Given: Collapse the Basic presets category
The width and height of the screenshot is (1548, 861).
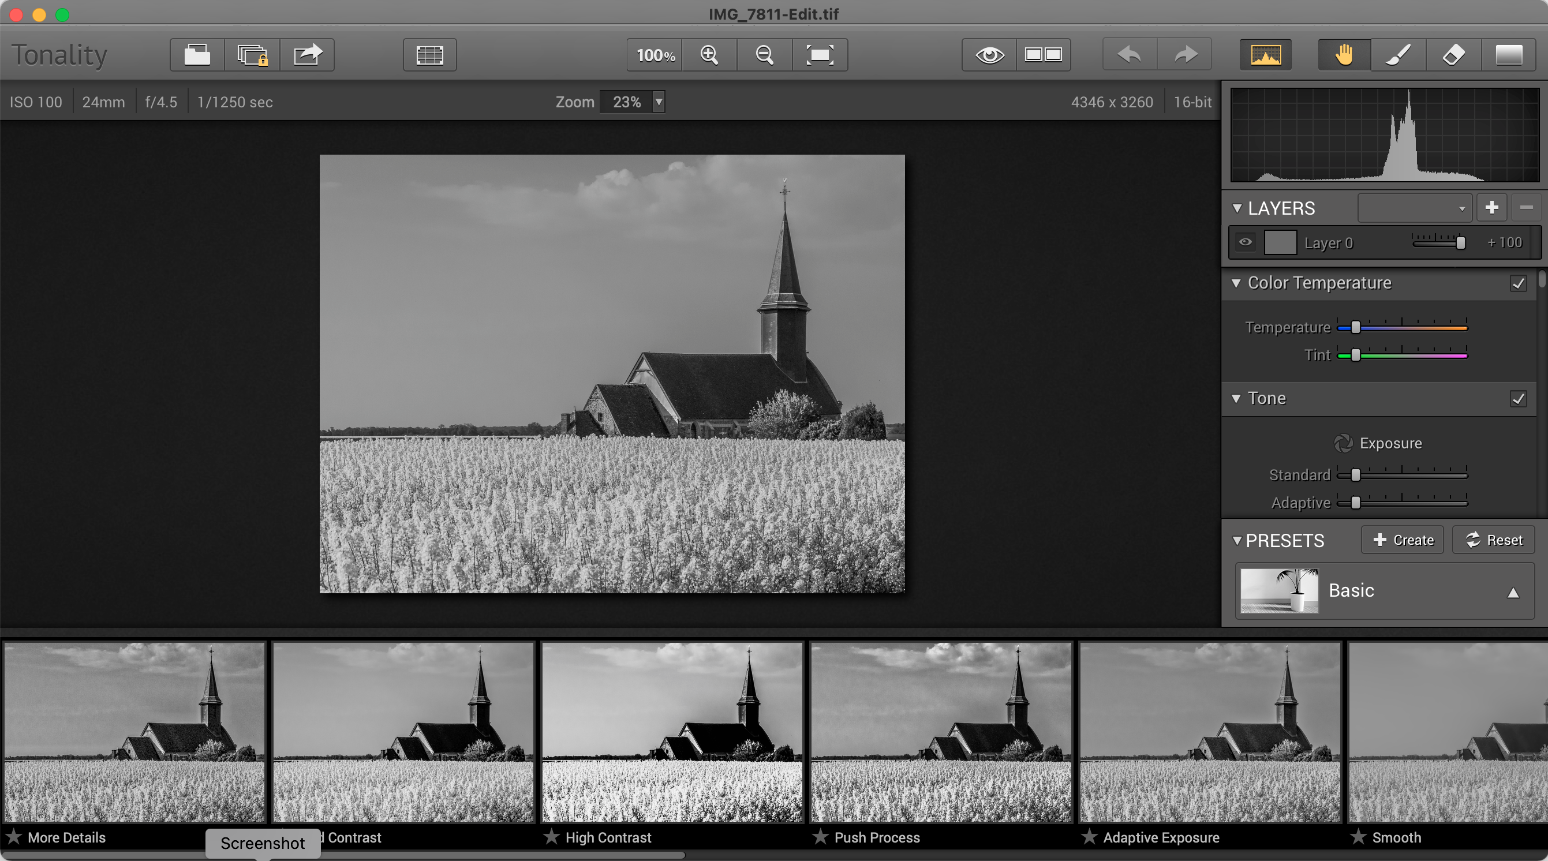Looking at the screenshot, I should pyautogui.click(x=1513, y=593).
